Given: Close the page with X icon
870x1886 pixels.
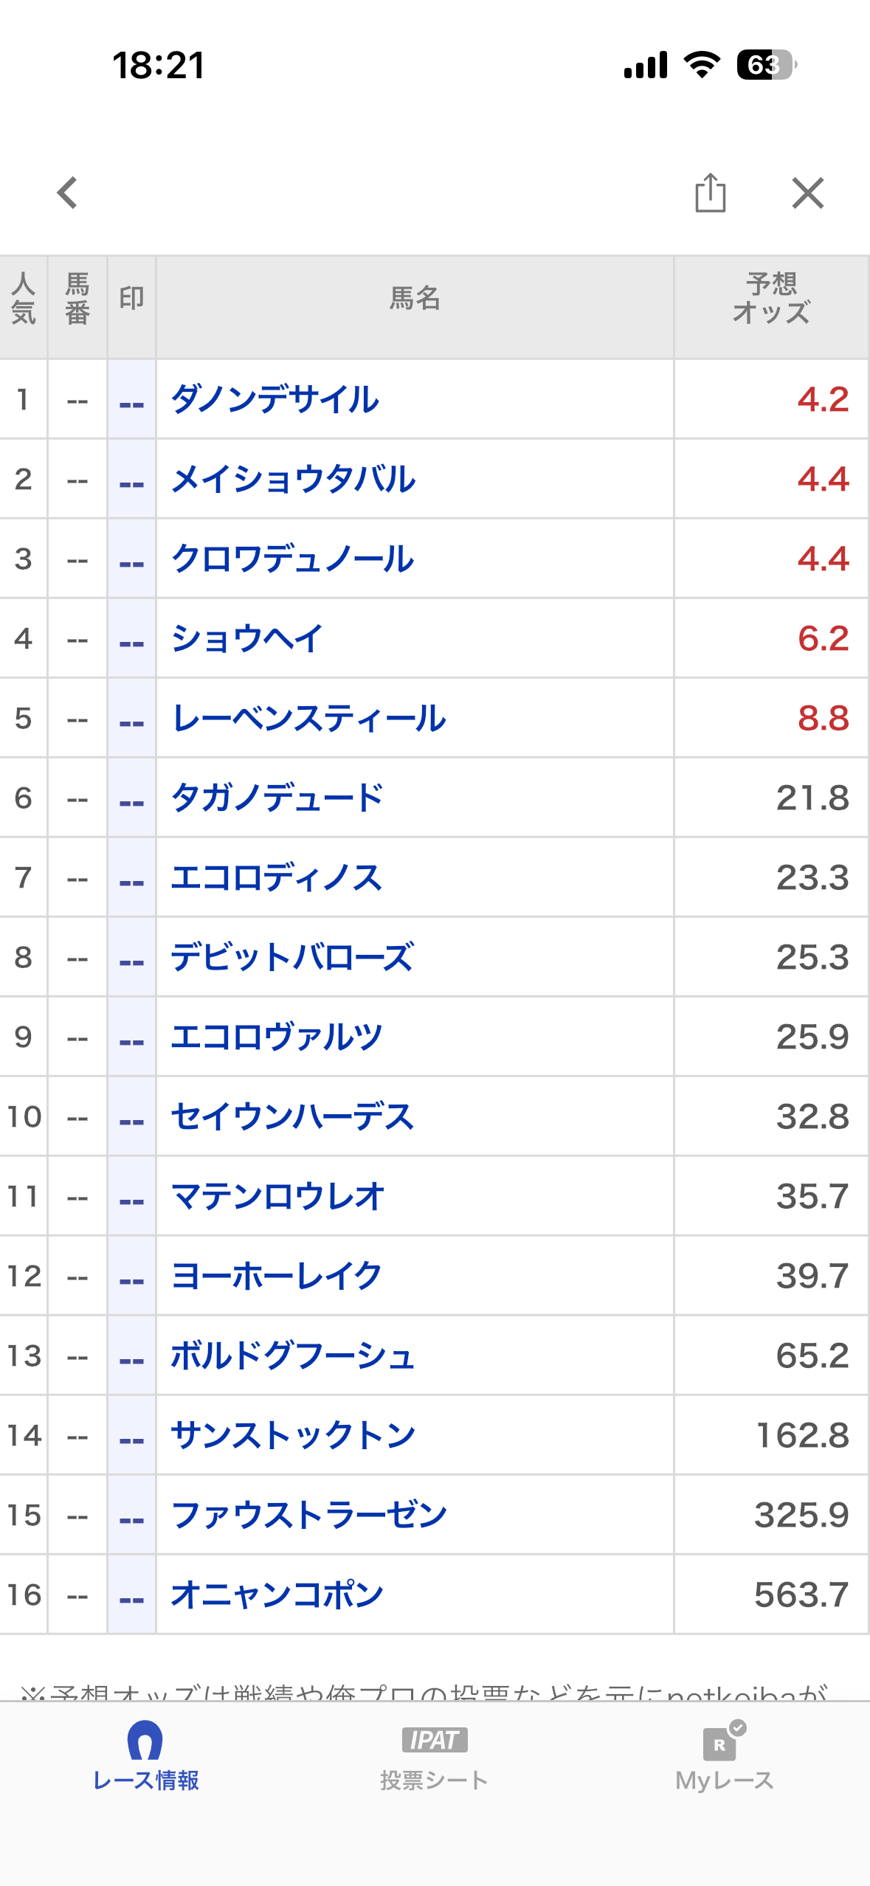Looking at the screenshot, I should 807,193.
